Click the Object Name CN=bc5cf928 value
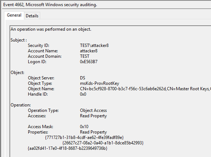The height and width of the screenshot is (157, 211). point(145,89)
